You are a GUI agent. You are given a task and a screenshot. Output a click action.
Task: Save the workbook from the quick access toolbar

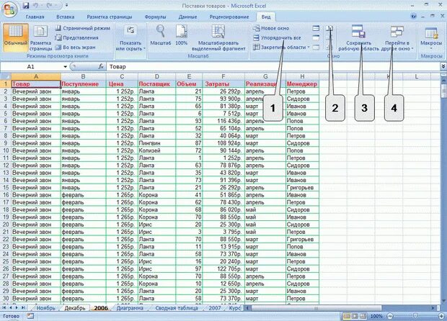26,6
